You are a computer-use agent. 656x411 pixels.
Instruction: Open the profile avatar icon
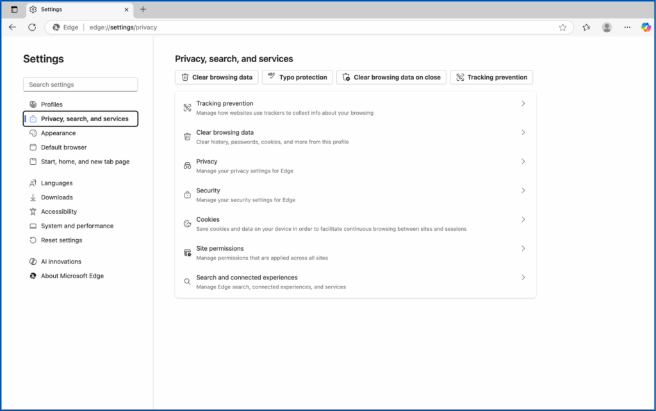[607, 28]
